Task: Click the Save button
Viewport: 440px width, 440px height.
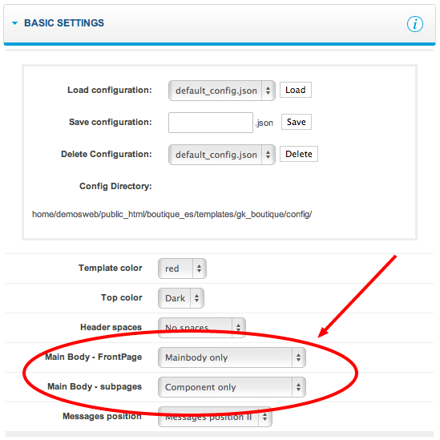Action: pyautogui.click(x=297, y=122)
